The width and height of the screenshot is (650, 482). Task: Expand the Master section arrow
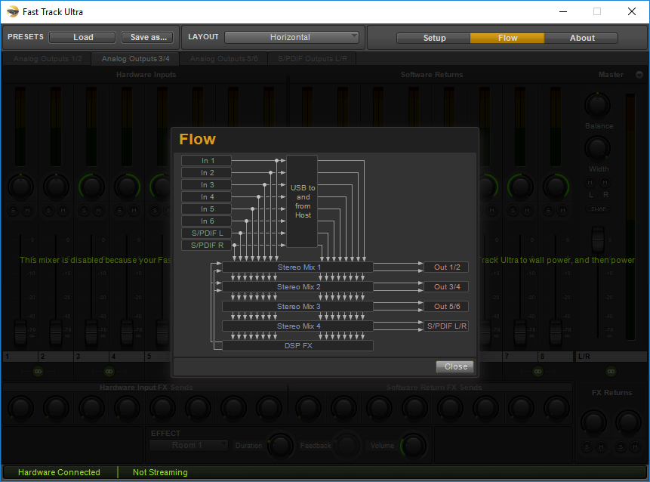639,75
